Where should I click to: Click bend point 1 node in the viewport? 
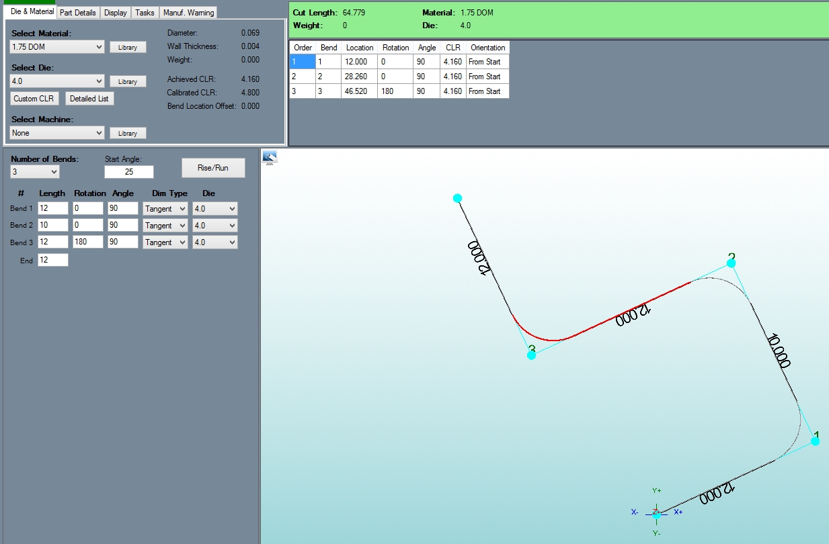tap(815, 441)
